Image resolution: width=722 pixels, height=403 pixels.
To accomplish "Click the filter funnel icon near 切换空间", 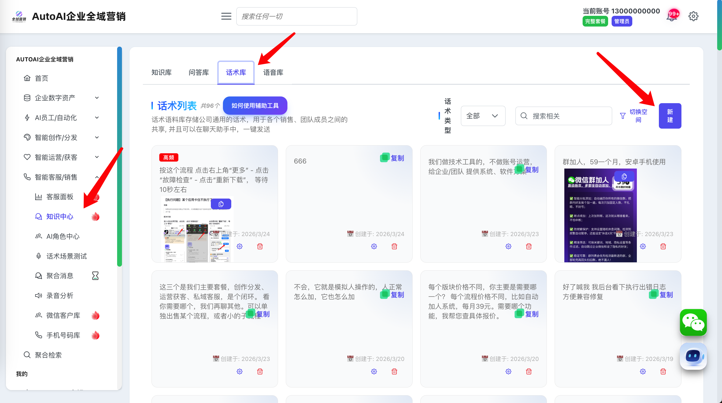I will click(x=623, y=116).
